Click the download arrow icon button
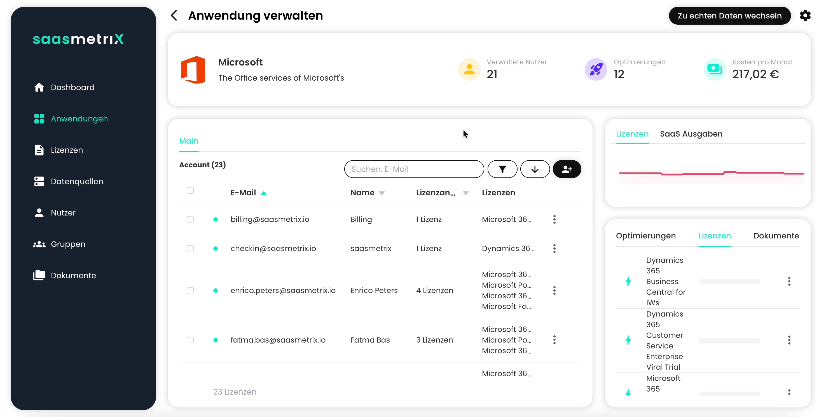 point(535,169)
